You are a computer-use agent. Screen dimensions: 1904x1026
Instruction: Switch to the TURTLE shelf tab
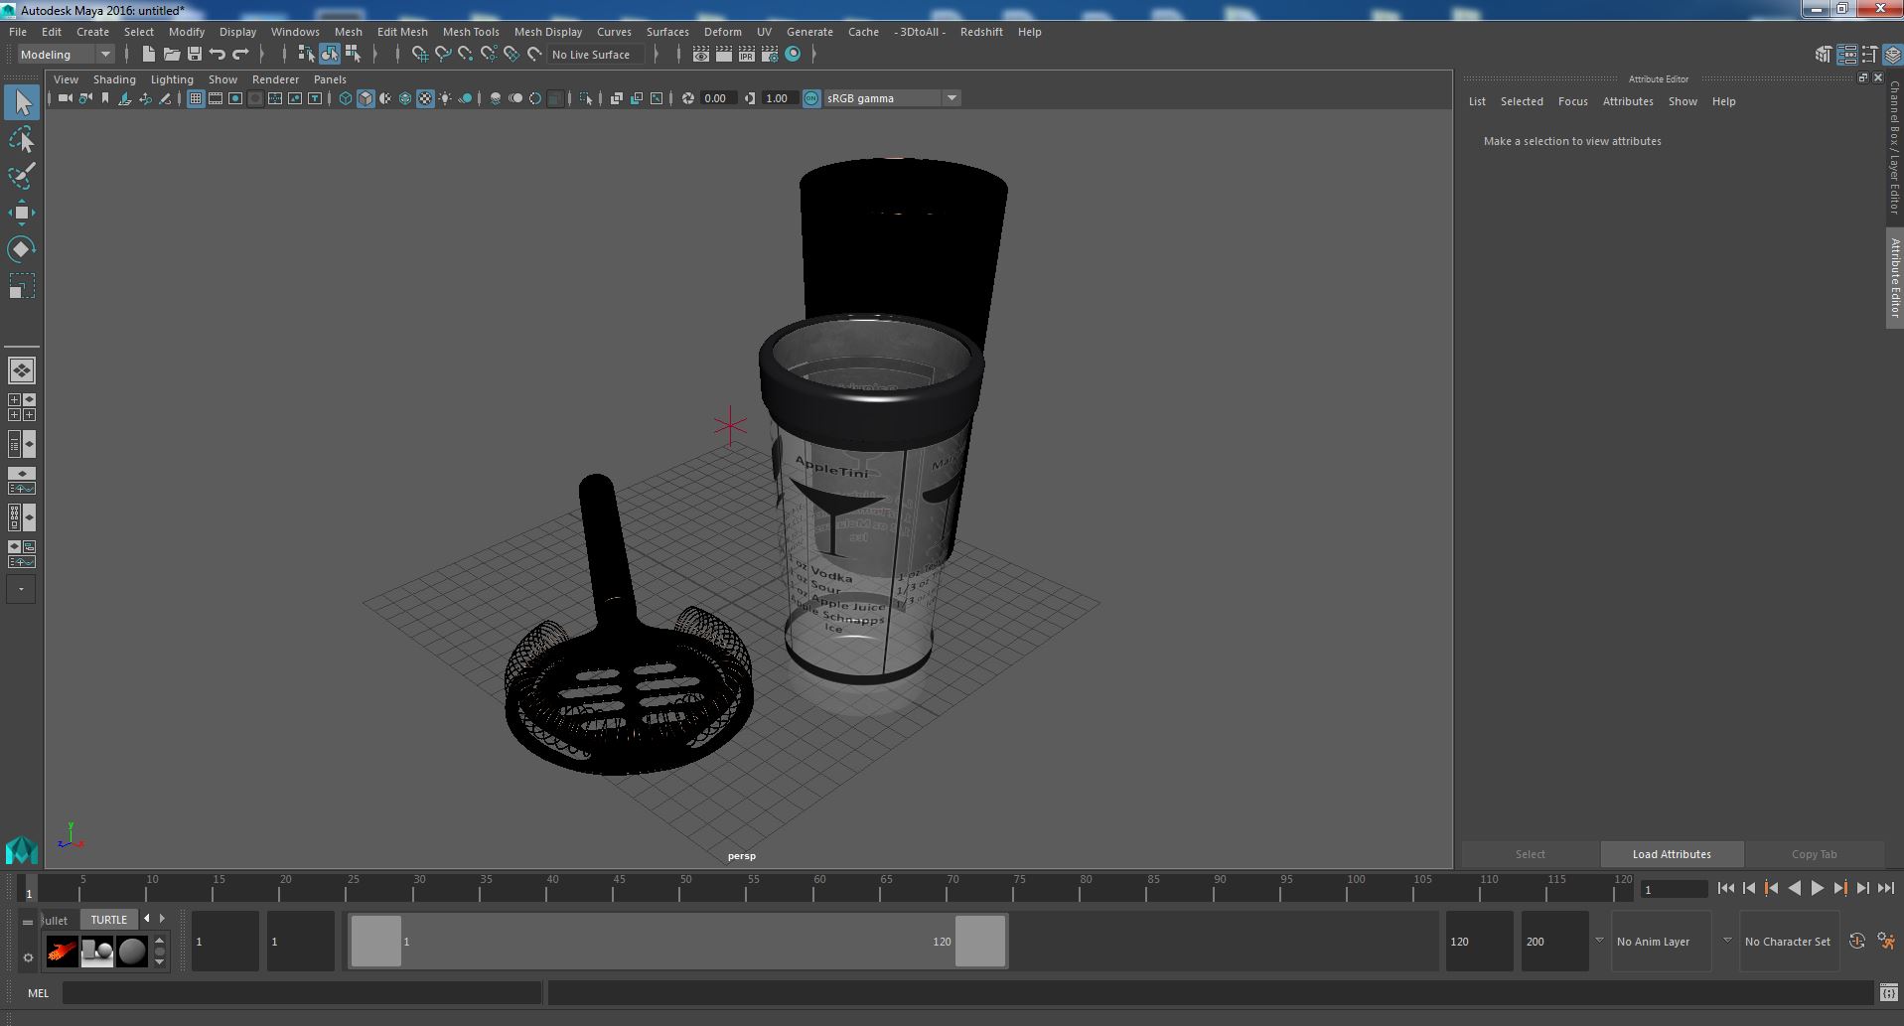tap(109, 920)
